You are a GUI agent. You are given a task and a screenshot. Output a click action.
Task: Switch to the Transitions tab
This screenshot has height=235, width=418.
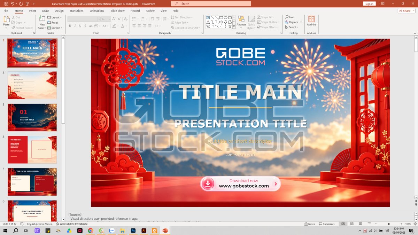77,11
